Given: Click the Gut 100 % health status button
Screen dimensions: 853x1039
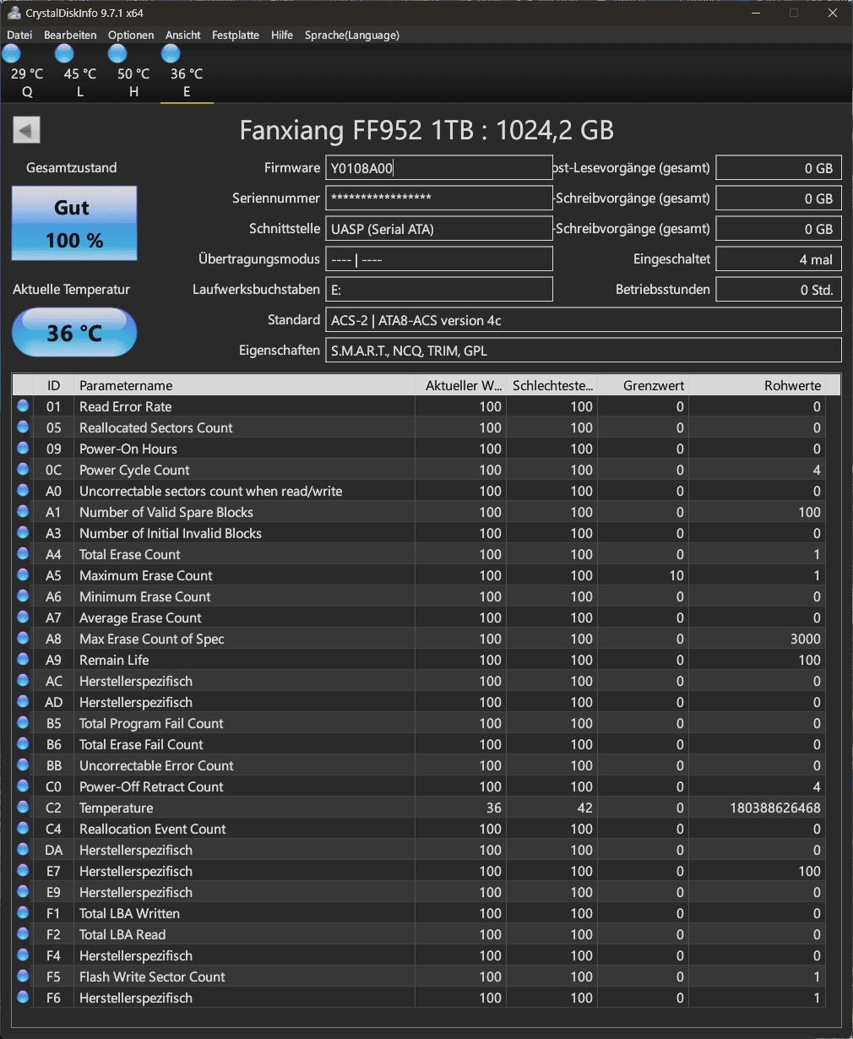Looking at the screenshot, I should (74, 223).
